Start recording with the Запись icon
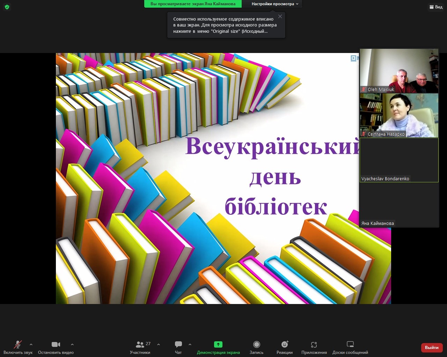Screen dimensions: 447x357 [256, 344]
